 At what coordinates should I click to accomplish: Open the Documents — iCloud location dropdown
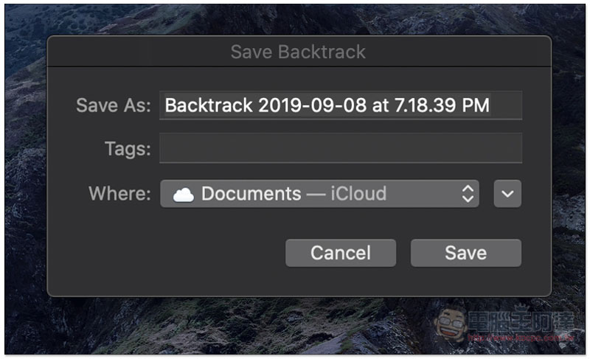[x=319, y=194]
